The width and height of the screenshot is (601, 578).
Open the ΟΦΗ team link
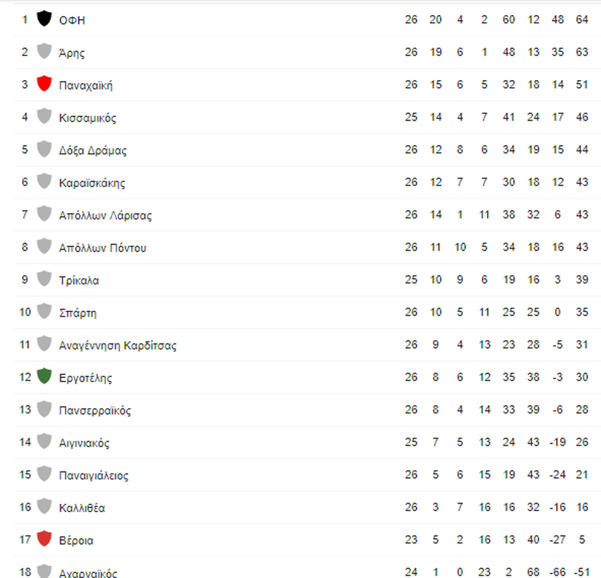(72, 20)
